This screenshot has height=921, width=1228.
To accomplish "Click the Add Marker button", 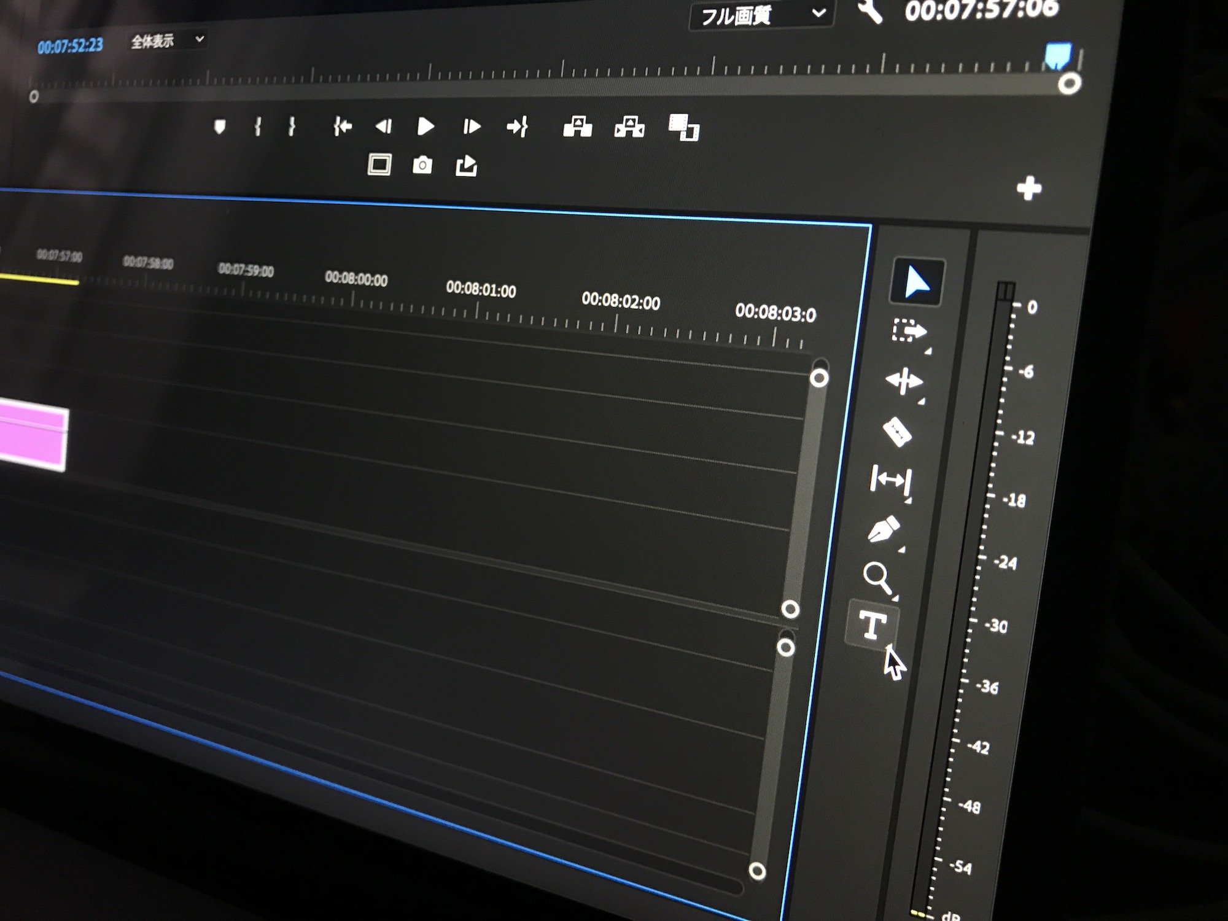I will coord(219,126).
